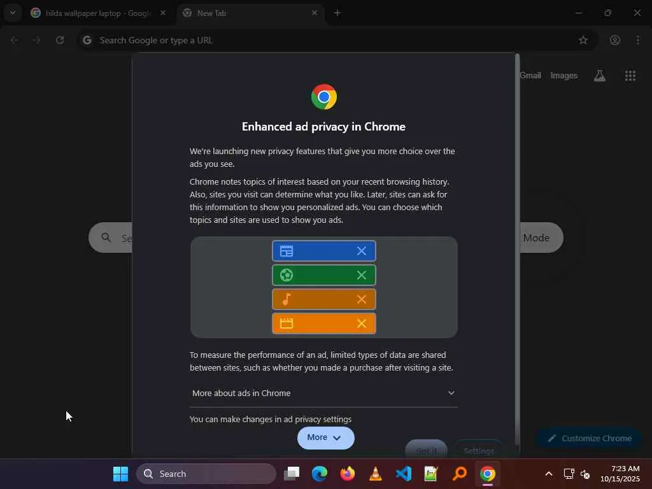This screenshot has width=652, height=489.
Task: Open the Images link
Action: pyautogui.click(x=564, y=75)
